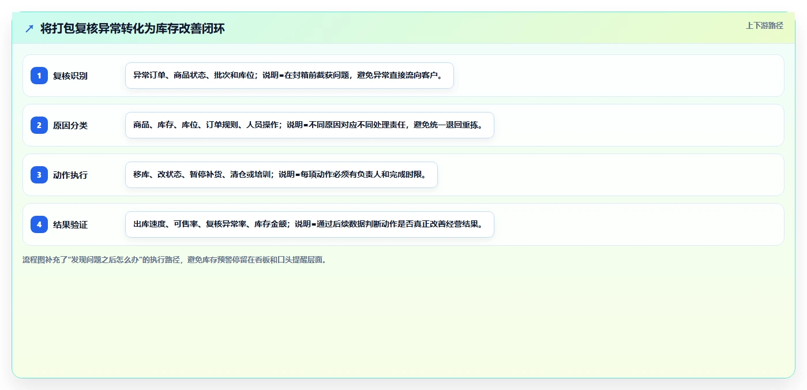The image size is (807, 390).
Task: Click the step 3 number badge
Action: tap(39, 175)
